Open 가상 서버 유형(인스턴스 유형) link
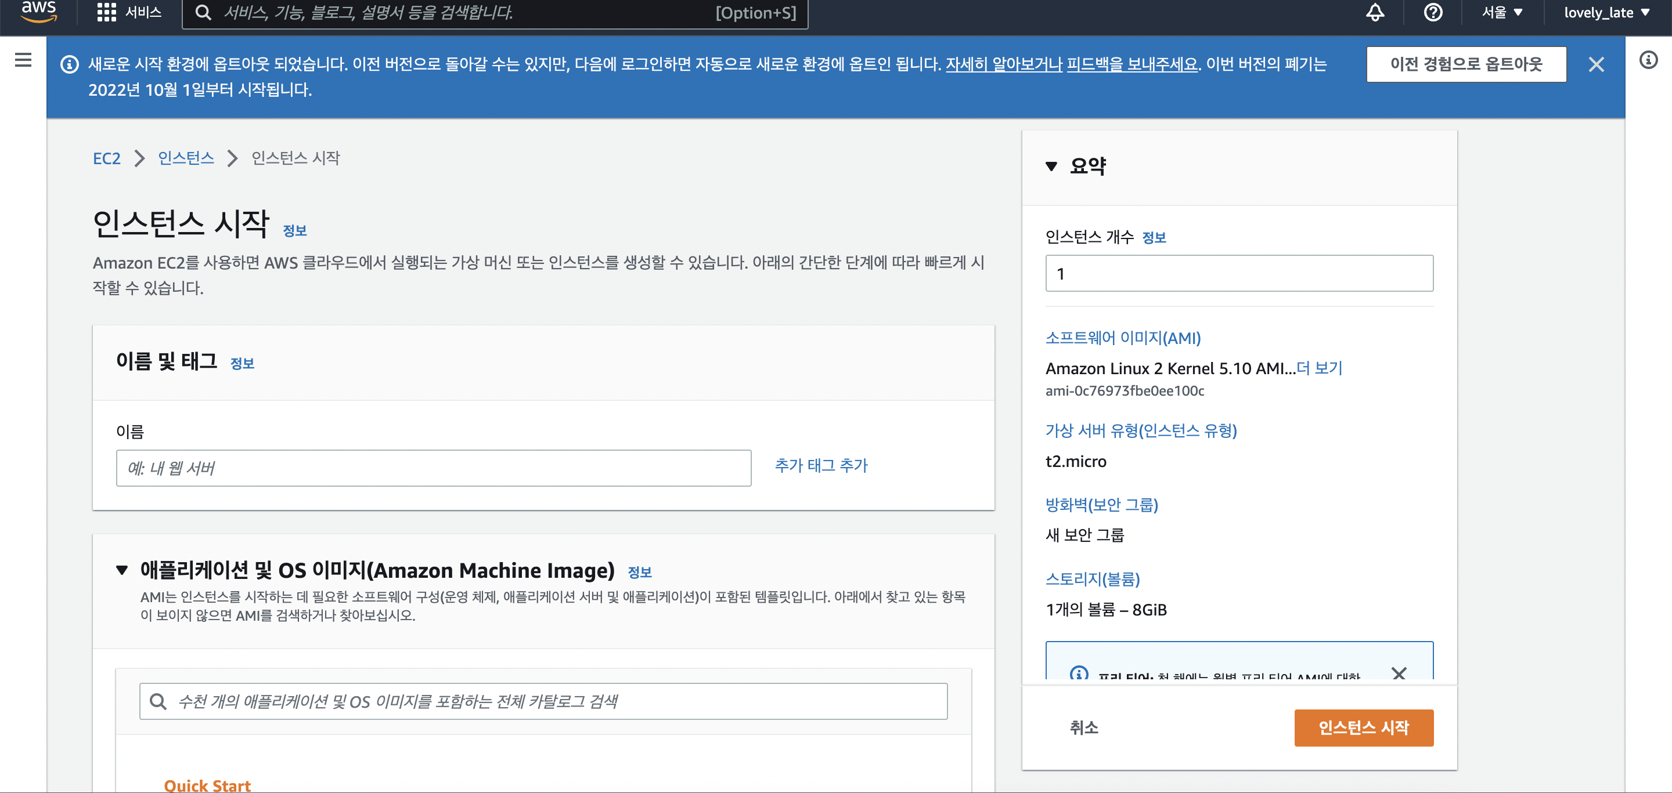 pos(1141,430)
